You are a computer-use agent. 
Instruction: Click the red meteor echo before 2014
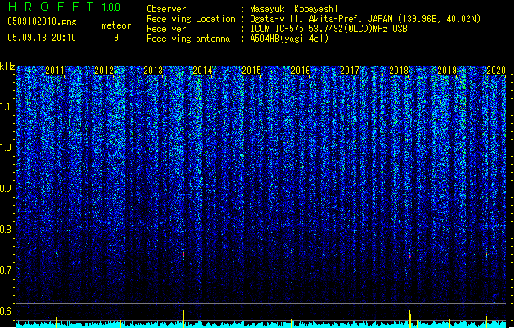[183, 255]
